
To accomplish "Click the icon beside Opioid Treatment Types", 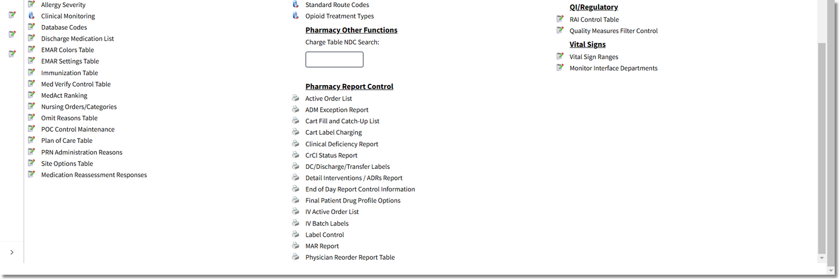I will click(295, 16).
